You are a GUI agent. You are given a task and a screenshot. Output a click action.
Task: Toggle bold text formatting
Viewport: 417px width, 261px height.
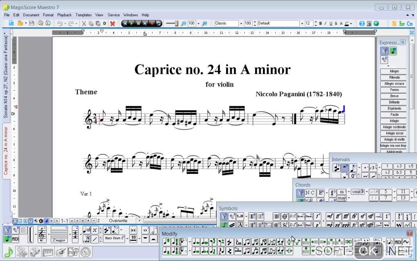(321, 23)
